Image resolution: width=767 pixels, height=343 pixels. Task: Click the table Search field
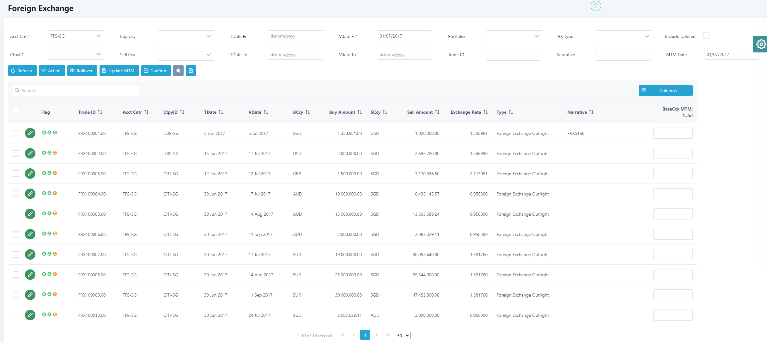[76, 91]
